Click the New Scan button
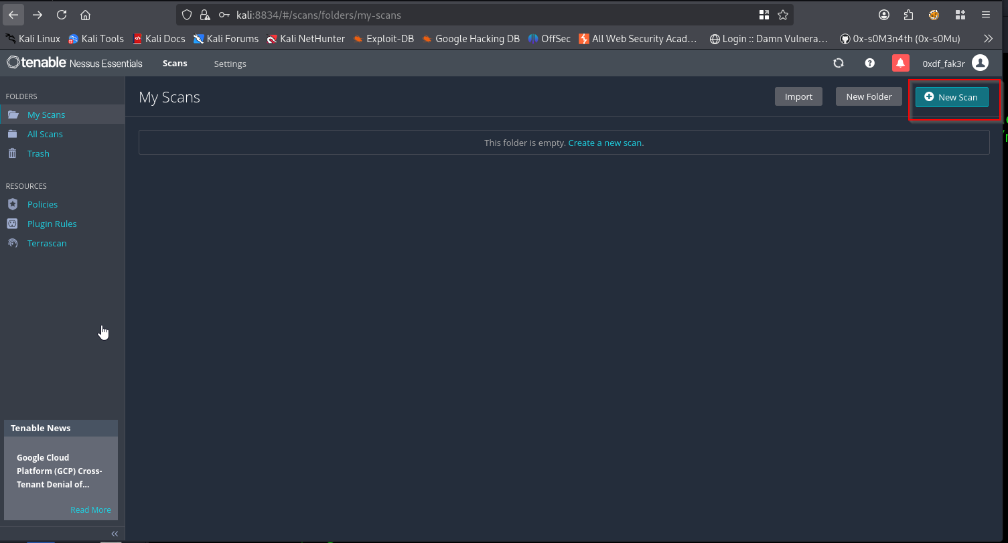This screenshot has width=1008, height=543. tap(952, 97)
